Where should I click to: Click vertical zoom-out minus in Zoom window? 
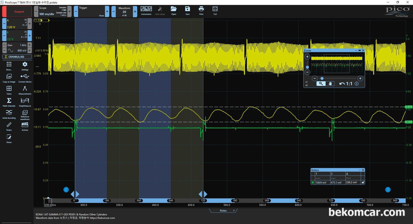(307, 72)
